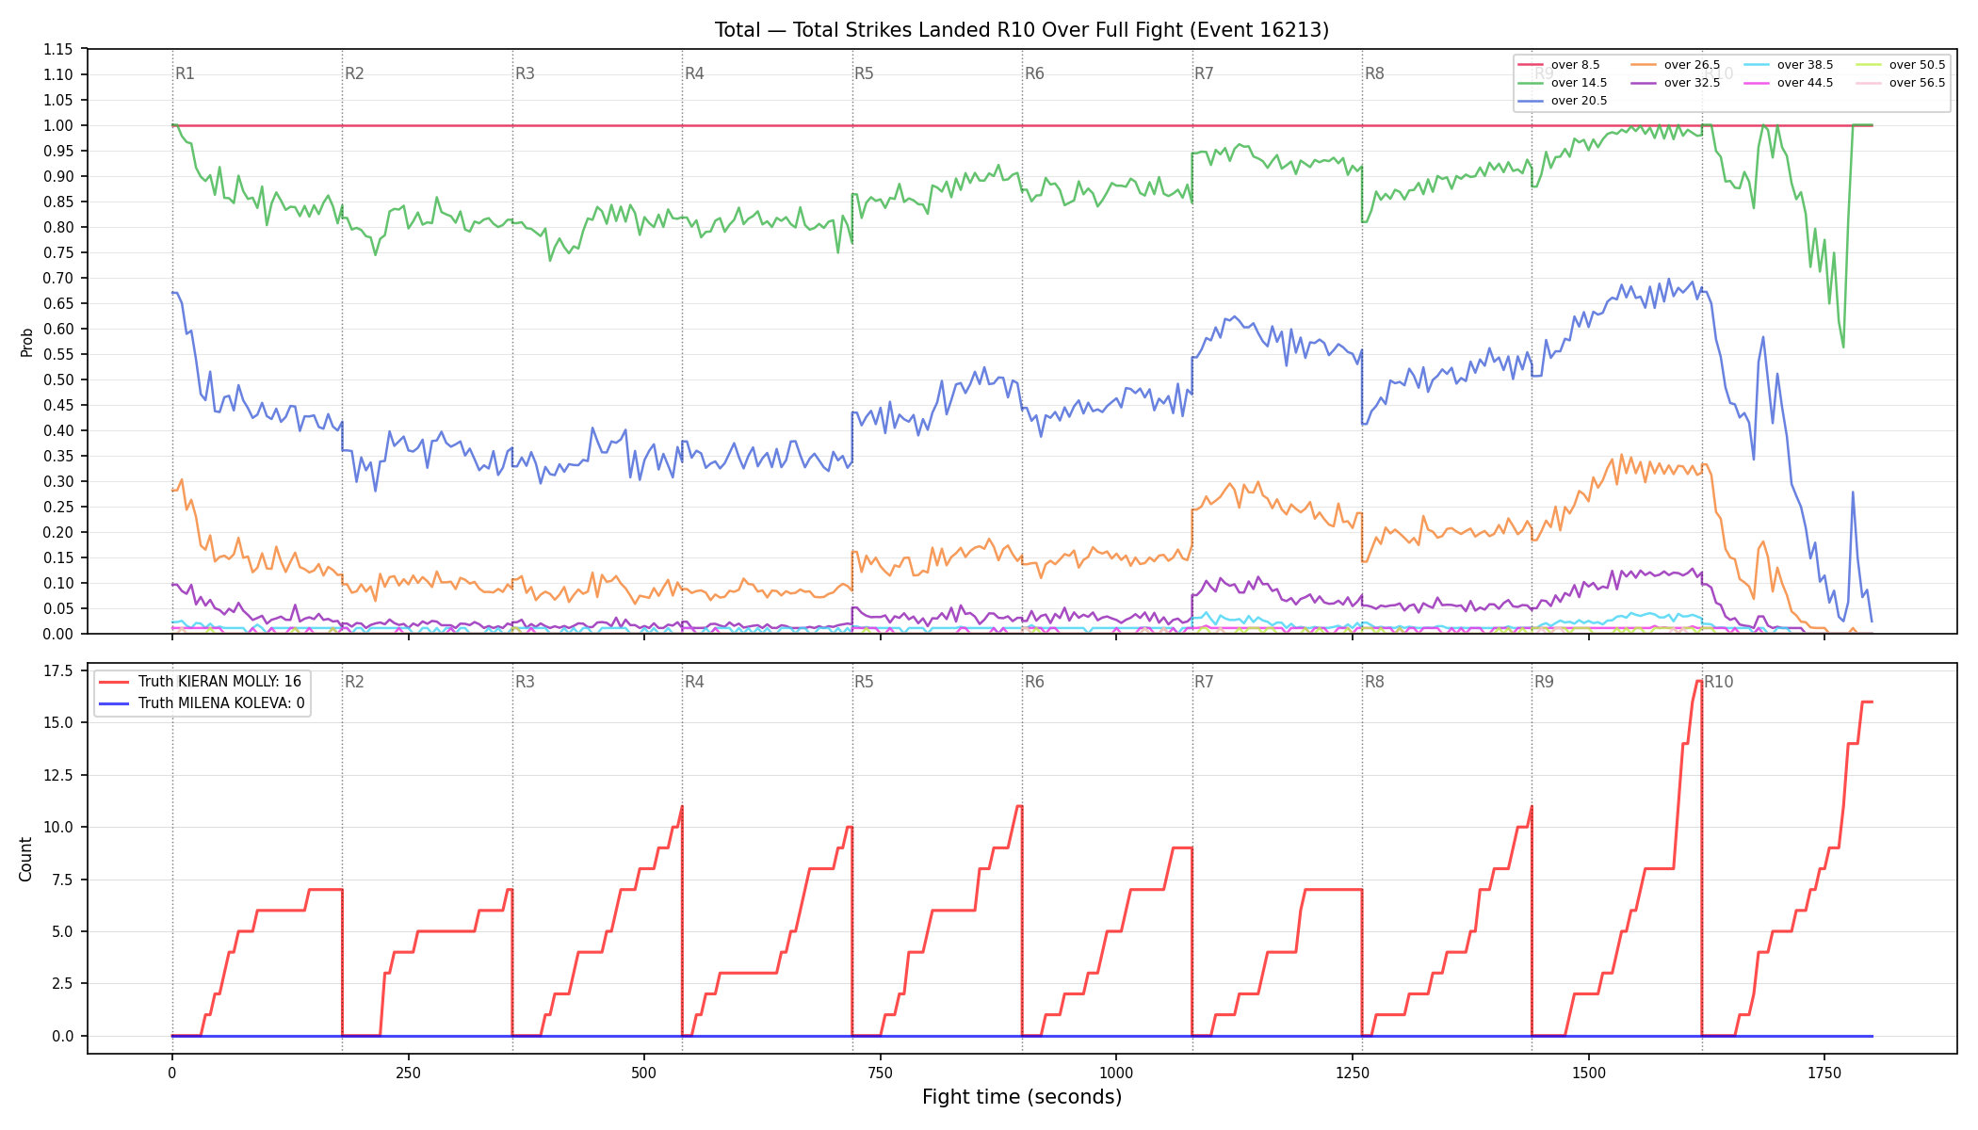This screenshot has width=1978, height=1130.
Task: Click the 1000 tick label on time axis
Action: 1116,1073
